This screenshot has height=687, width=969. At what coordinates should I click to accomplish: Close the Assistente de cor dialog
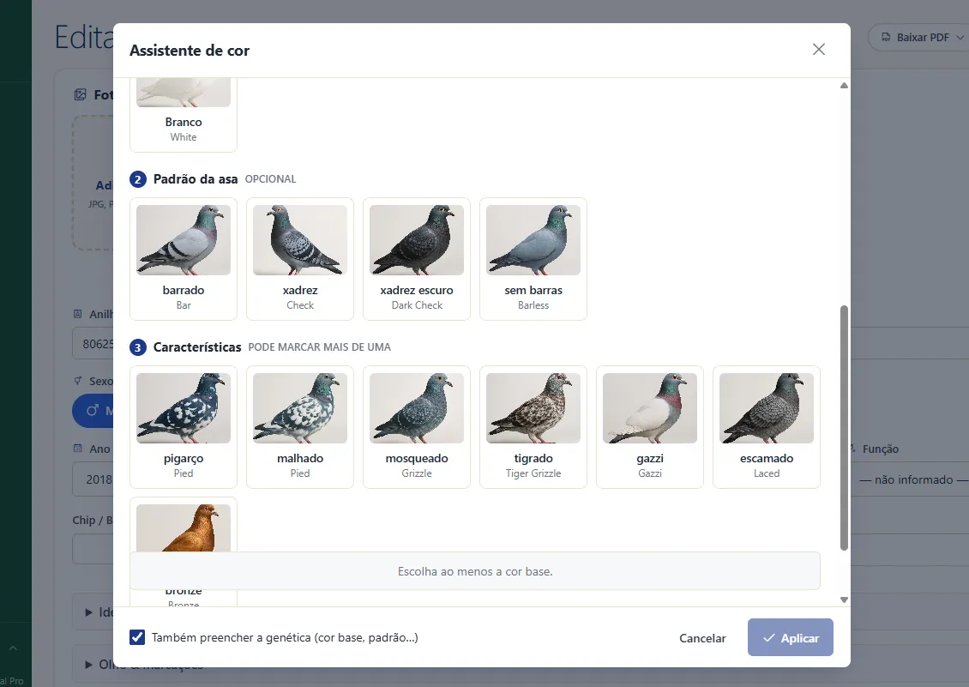point(819,50)
